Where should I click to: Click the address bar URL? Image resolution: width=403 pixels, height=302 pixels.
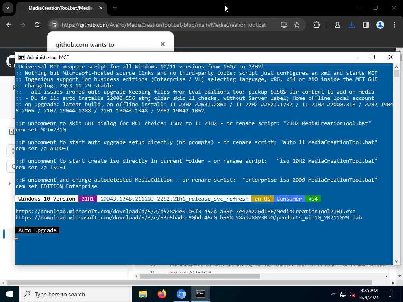pyautogui.click(x=164, y=25)
